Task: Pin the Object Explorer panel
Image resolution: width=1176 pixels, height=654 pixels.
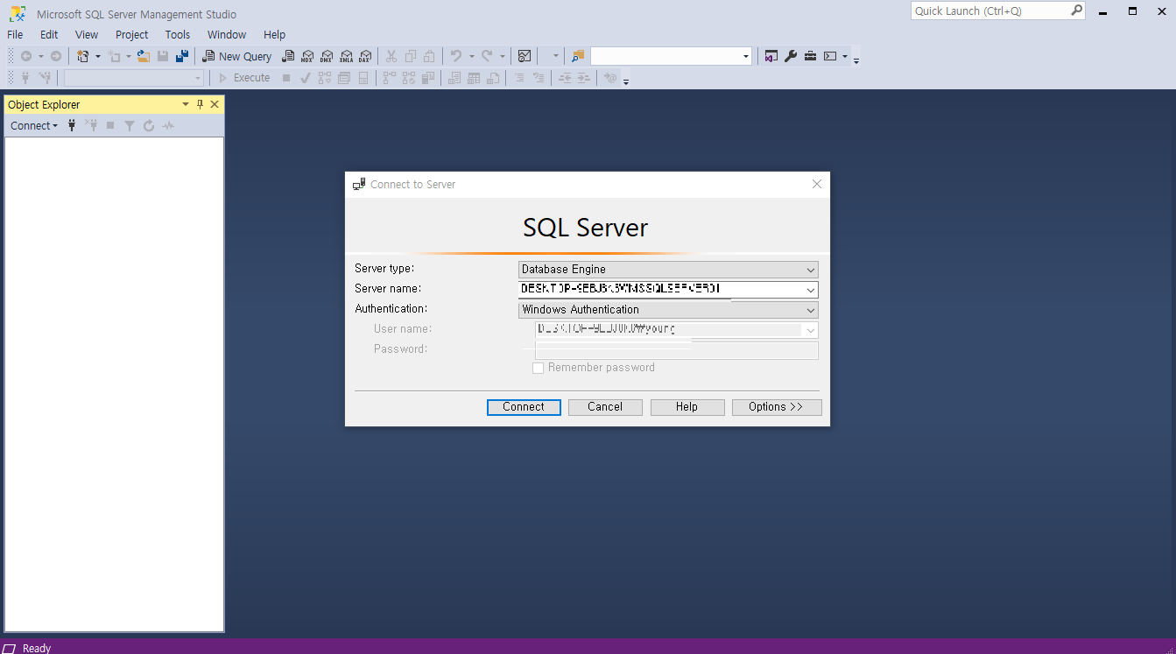Action: [x=200, y=104]
